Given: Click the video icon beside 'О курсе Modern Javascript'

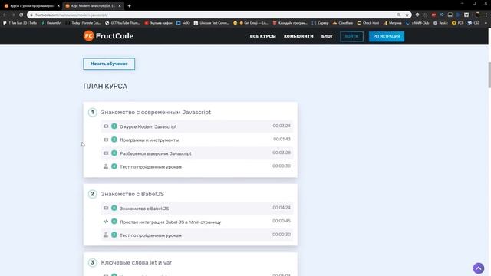Looking at the screenshot, I should (x=106, y=127).
